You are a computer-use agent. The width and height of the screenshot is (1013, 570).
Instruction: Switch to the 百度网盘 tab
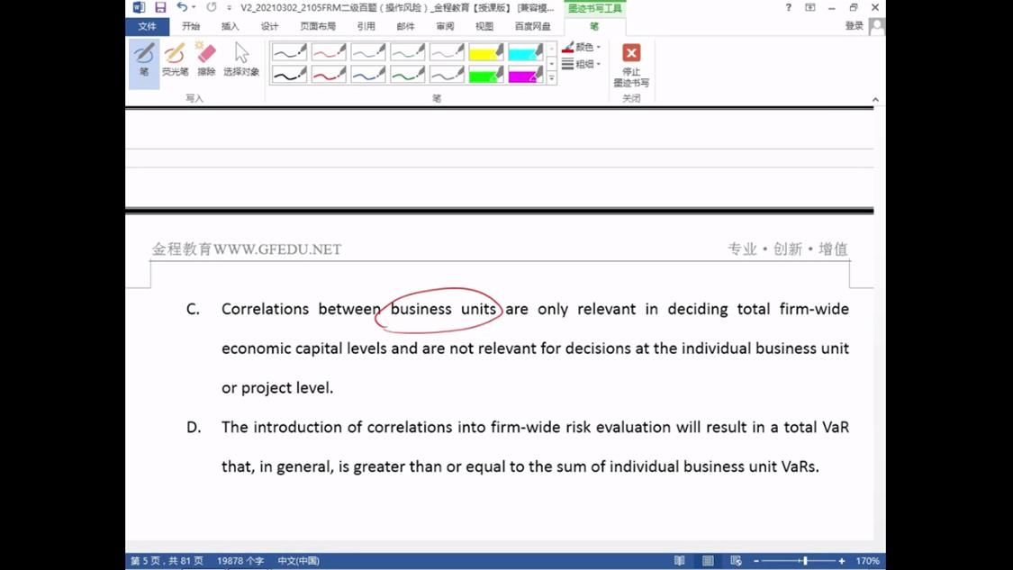coord(532,26)
